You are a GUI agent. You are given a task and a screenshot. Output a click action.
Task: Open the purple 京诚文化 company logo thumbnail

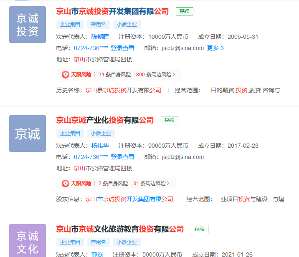(28, 240)
